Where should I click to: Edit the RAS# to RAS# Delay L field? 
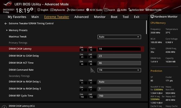[119, 82]
